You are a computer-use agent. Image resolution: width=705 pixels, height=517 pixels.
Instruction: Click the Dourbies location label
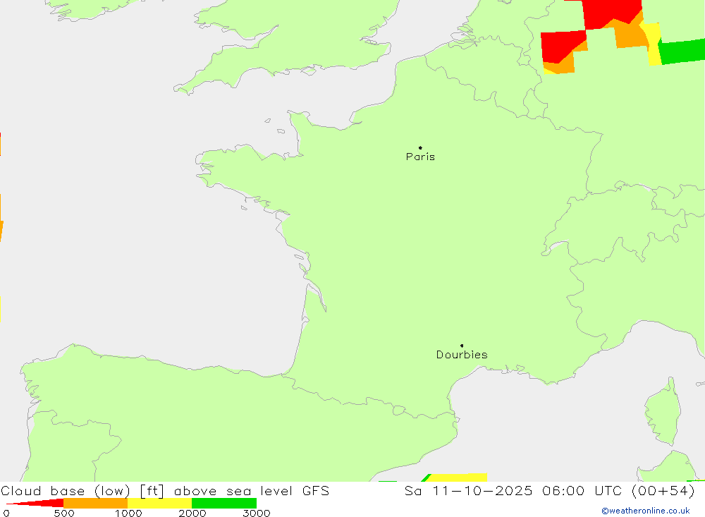pos(462,355)
